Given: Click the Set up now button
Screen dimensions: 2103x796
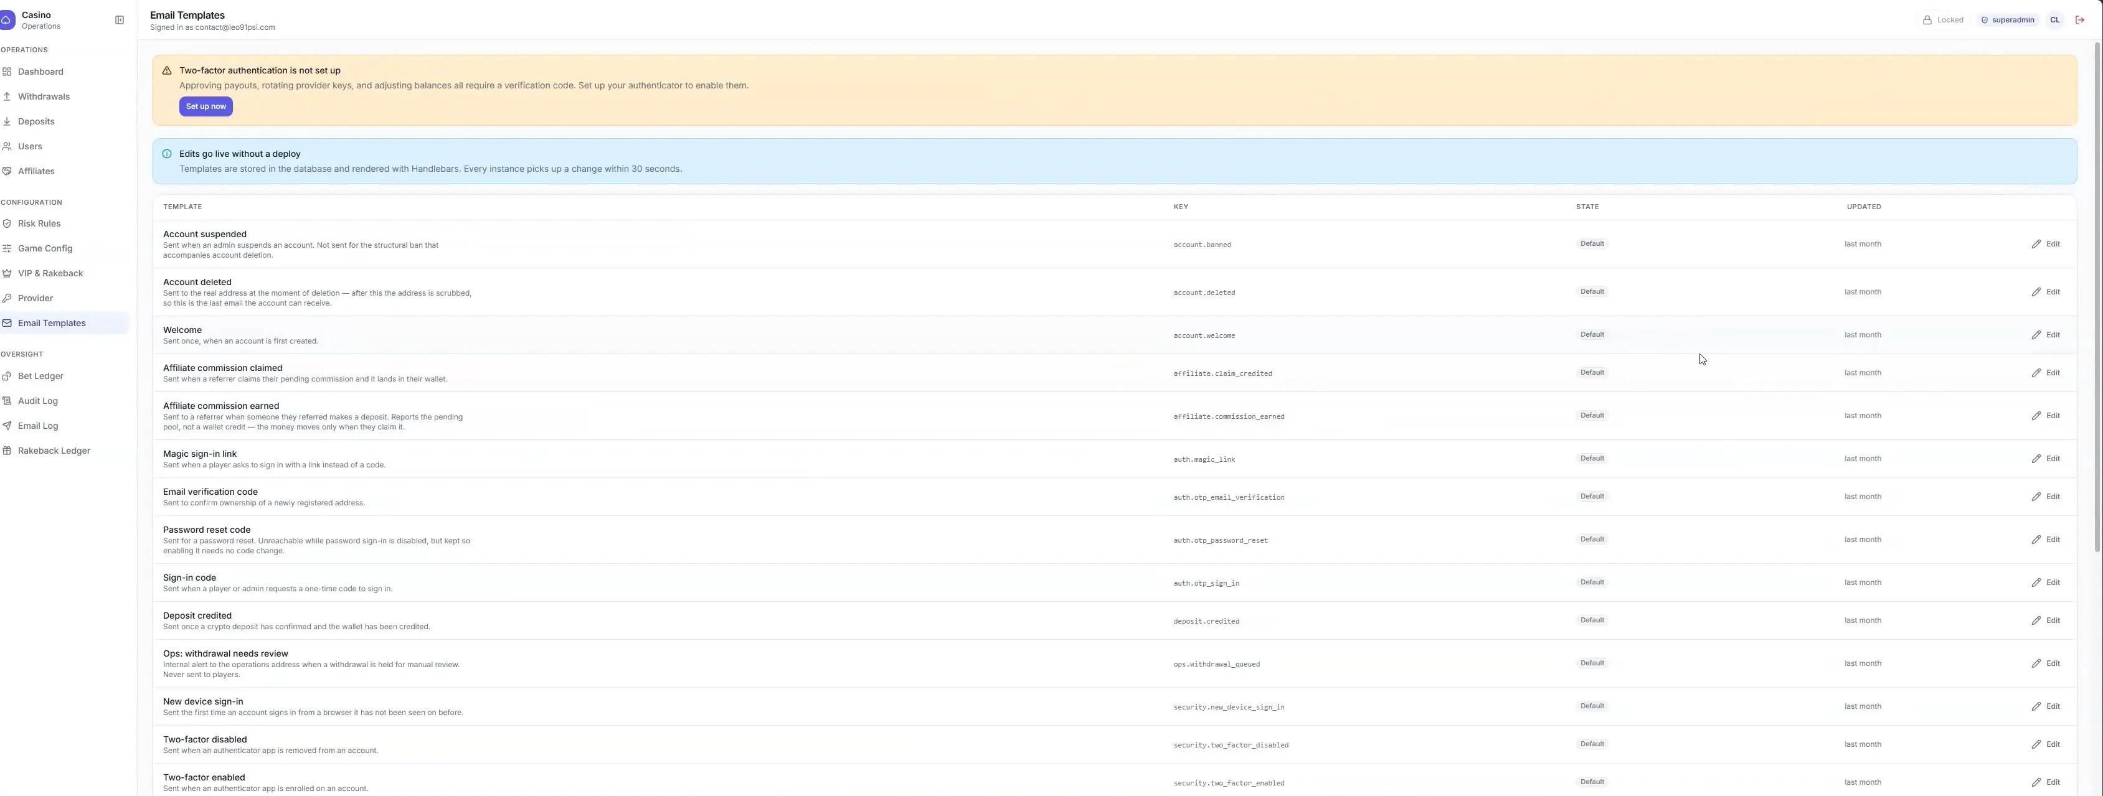Looking at the screenshot, I should point(206,107).
